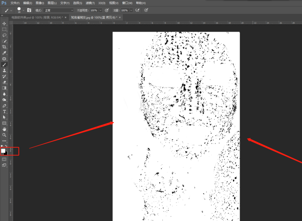Select the Rectangular Marquee tool
302x221 pixels.
pos(4,29)
